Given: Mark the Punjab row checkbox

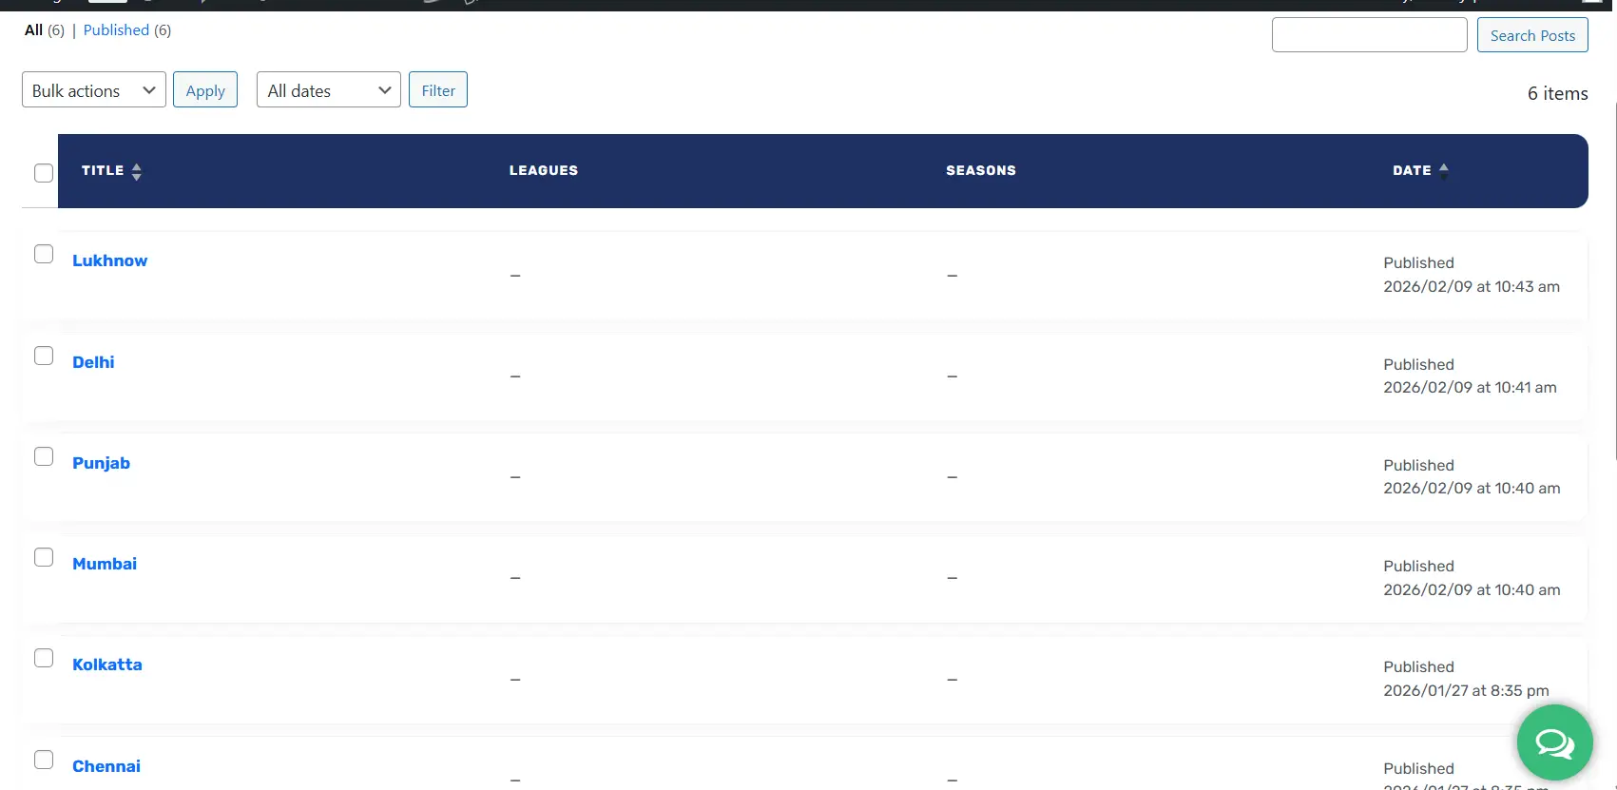Looking at the screenshot, I should (44, 456).
